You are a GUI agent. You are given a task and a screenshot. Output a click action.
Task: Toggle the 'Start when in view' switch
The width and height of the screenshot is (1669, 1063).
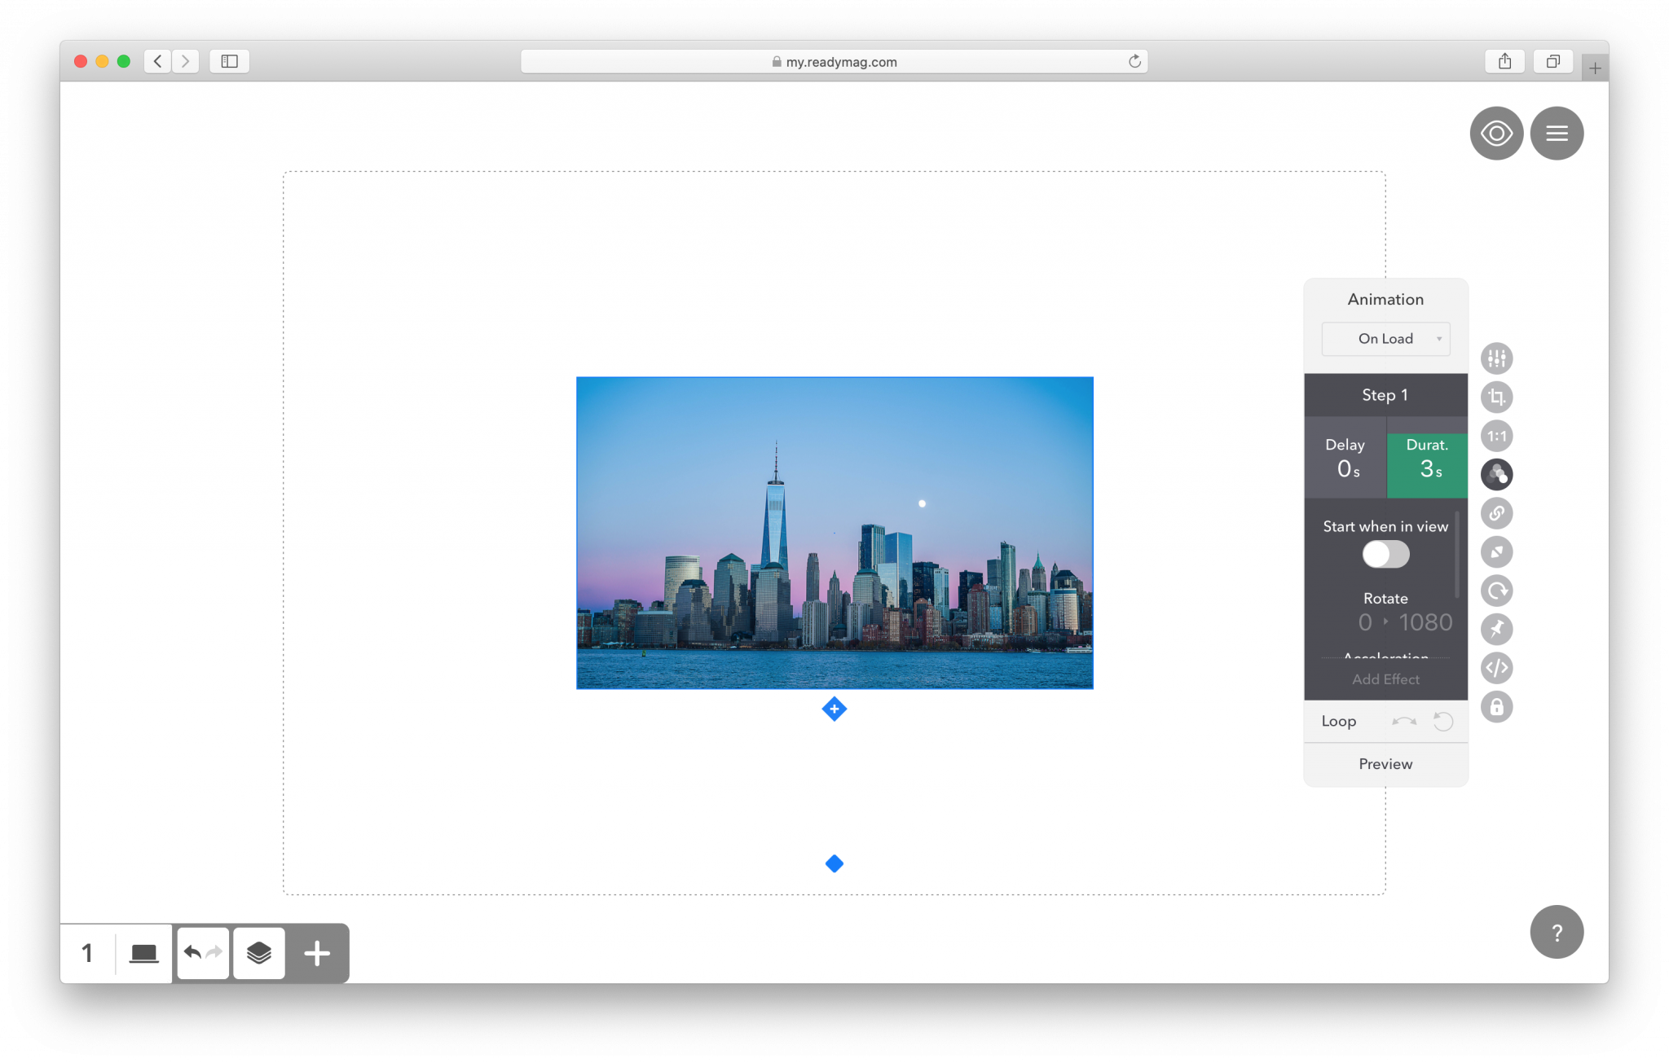tap(1385, 553)
